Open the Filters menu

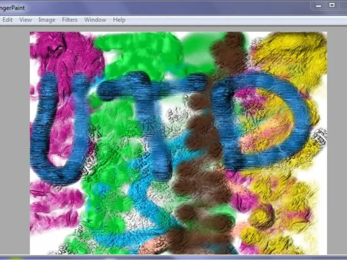pyautogui.click(x=70, y=20)
